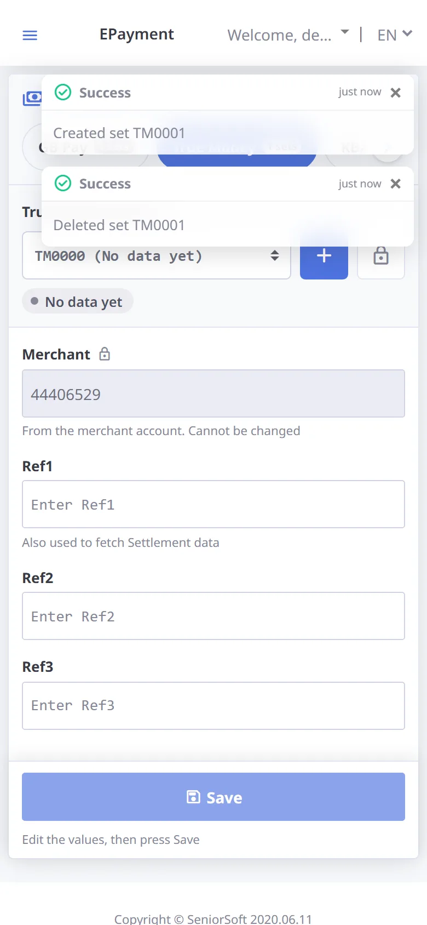Focus the Ref3 input field
The height and width of the screenshot is (925, 427).
tap(214, 706)
